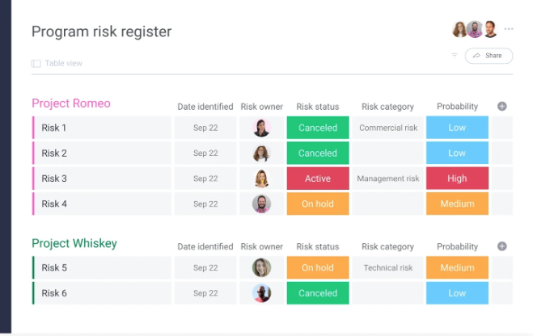
Task: Open Risk 4 owner avatar
Action: [261, 204]
